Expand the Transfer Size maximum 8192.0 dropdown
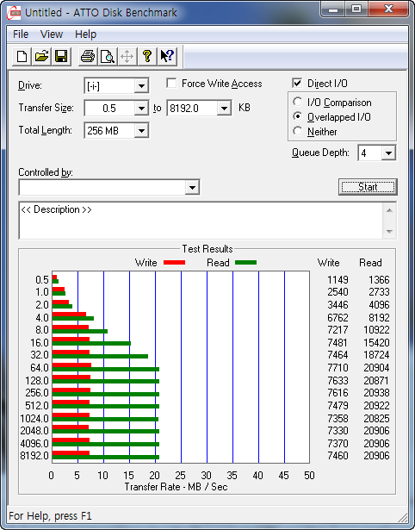This screenshot has height=530, width=415. tap(224, 109)
